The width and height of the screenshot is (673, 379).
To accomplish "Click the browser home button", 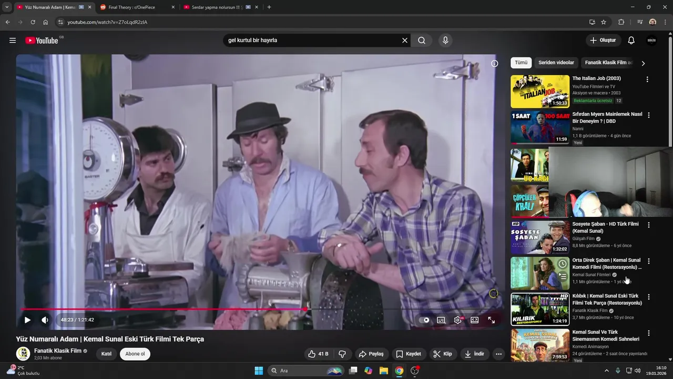I will pos(46,22).
